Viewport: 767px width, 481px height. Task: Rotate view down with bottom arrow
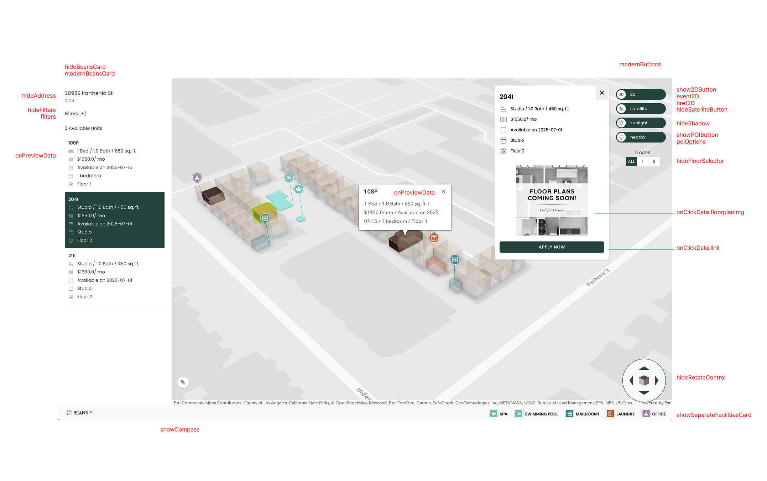pyautogui.click(x=644, y=393)
